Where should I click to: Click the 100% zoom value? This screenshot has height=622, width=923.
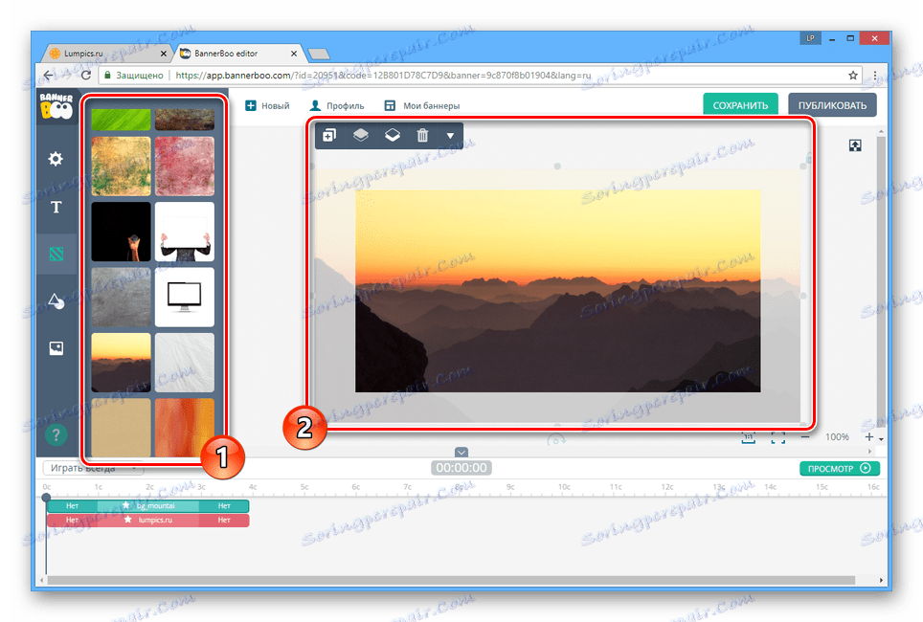[x=837, y=437]
